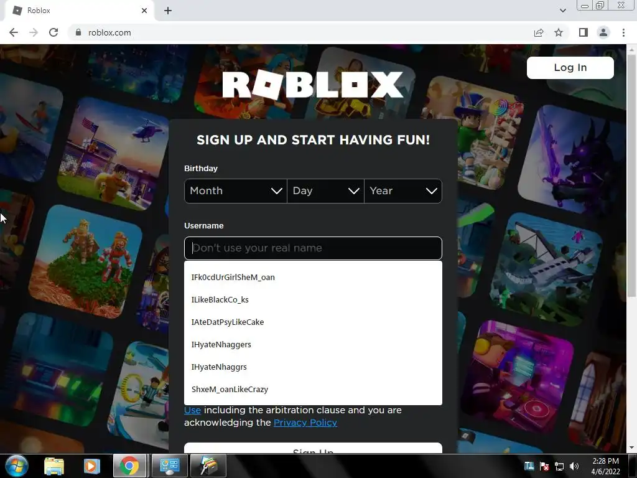
Task: Click the Roblox logo
Action: coord(313,85)
